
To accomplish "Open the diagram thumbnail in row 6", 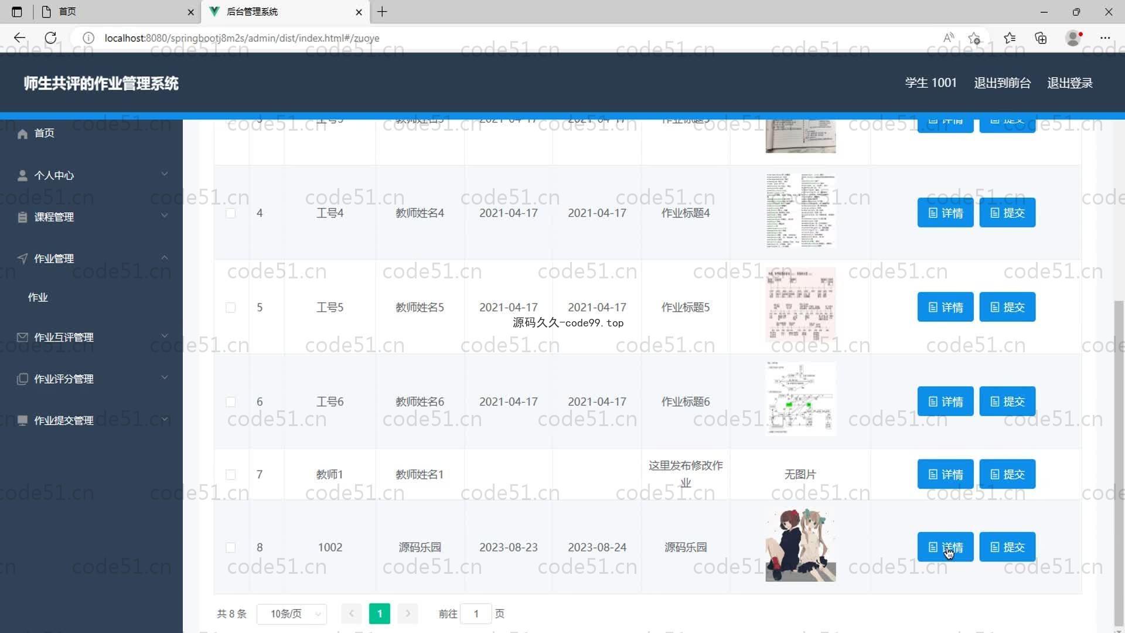I will click(800, 399).
